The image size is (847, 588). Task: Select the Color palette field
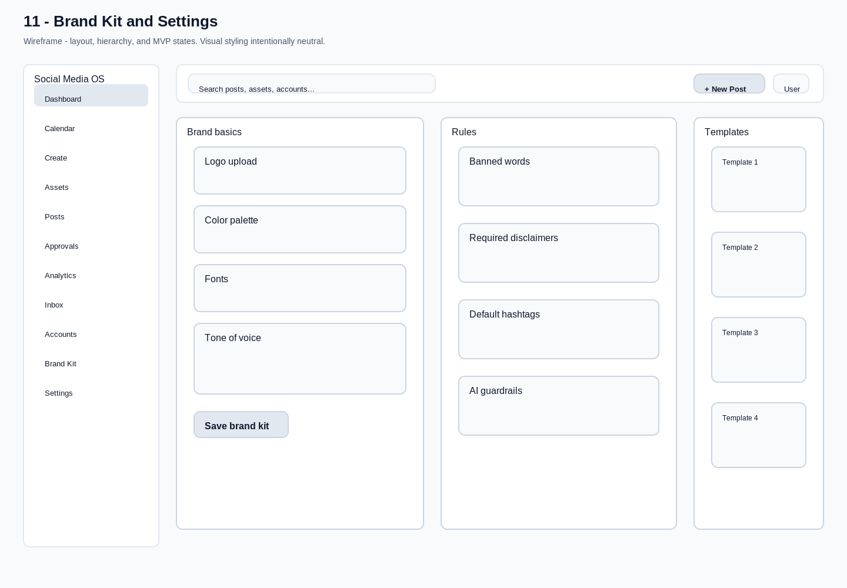point(300,229)
